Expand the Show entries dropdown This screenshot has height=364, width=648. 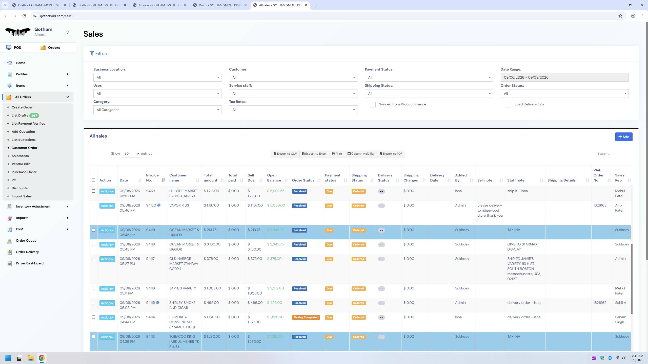(x=130, y=154)
